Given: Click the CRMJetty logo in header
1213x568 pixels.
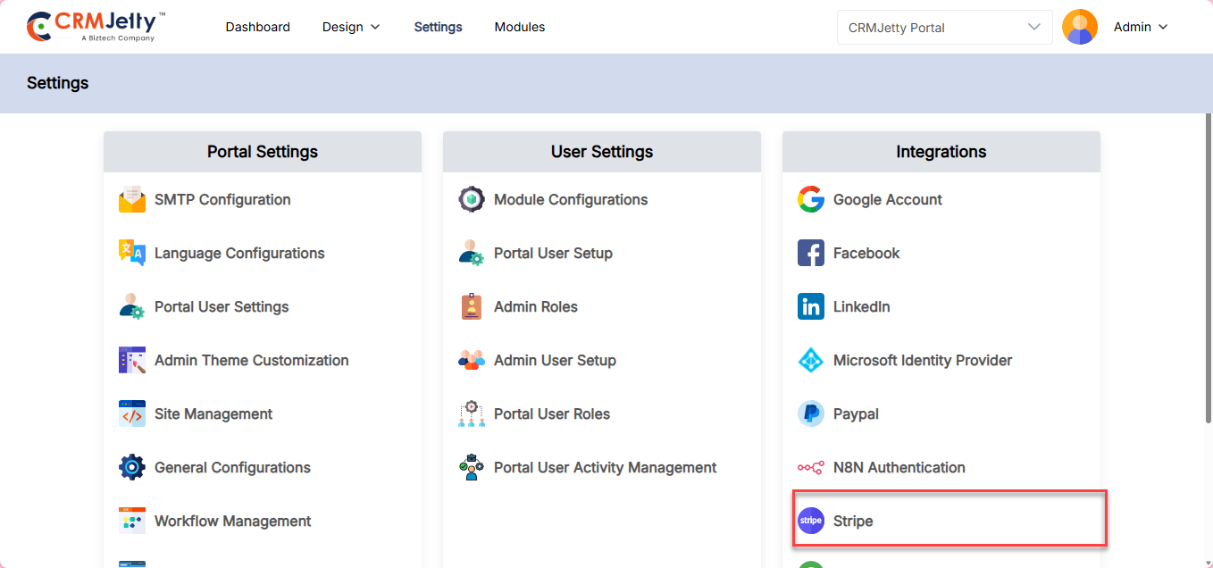Looking at the screenshot, I should 96,27.
